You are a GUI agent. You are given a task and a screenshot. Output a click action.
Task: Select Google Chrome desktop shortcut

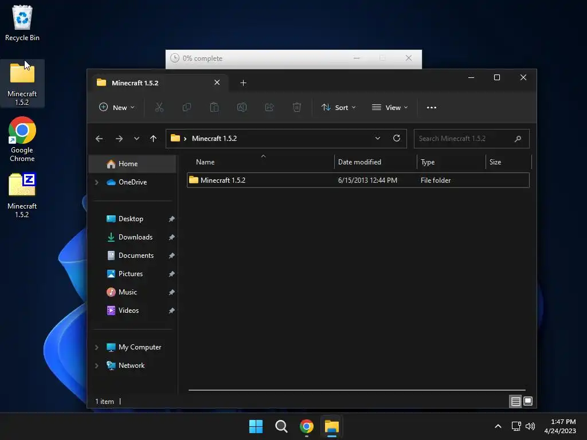coord(22,139)
